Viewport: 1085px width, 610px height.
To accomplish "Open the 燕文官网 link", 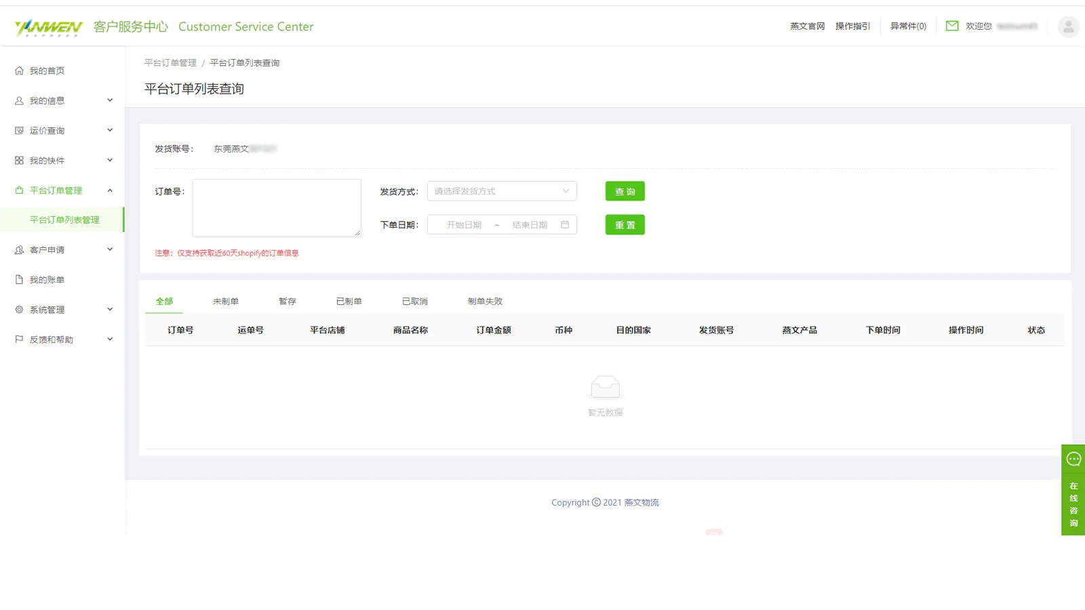I will pos(808,26).
